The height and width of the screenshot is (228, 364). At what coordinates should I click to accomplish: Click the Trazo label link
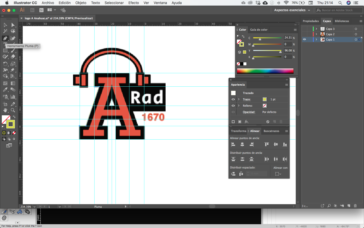[247, 99]
